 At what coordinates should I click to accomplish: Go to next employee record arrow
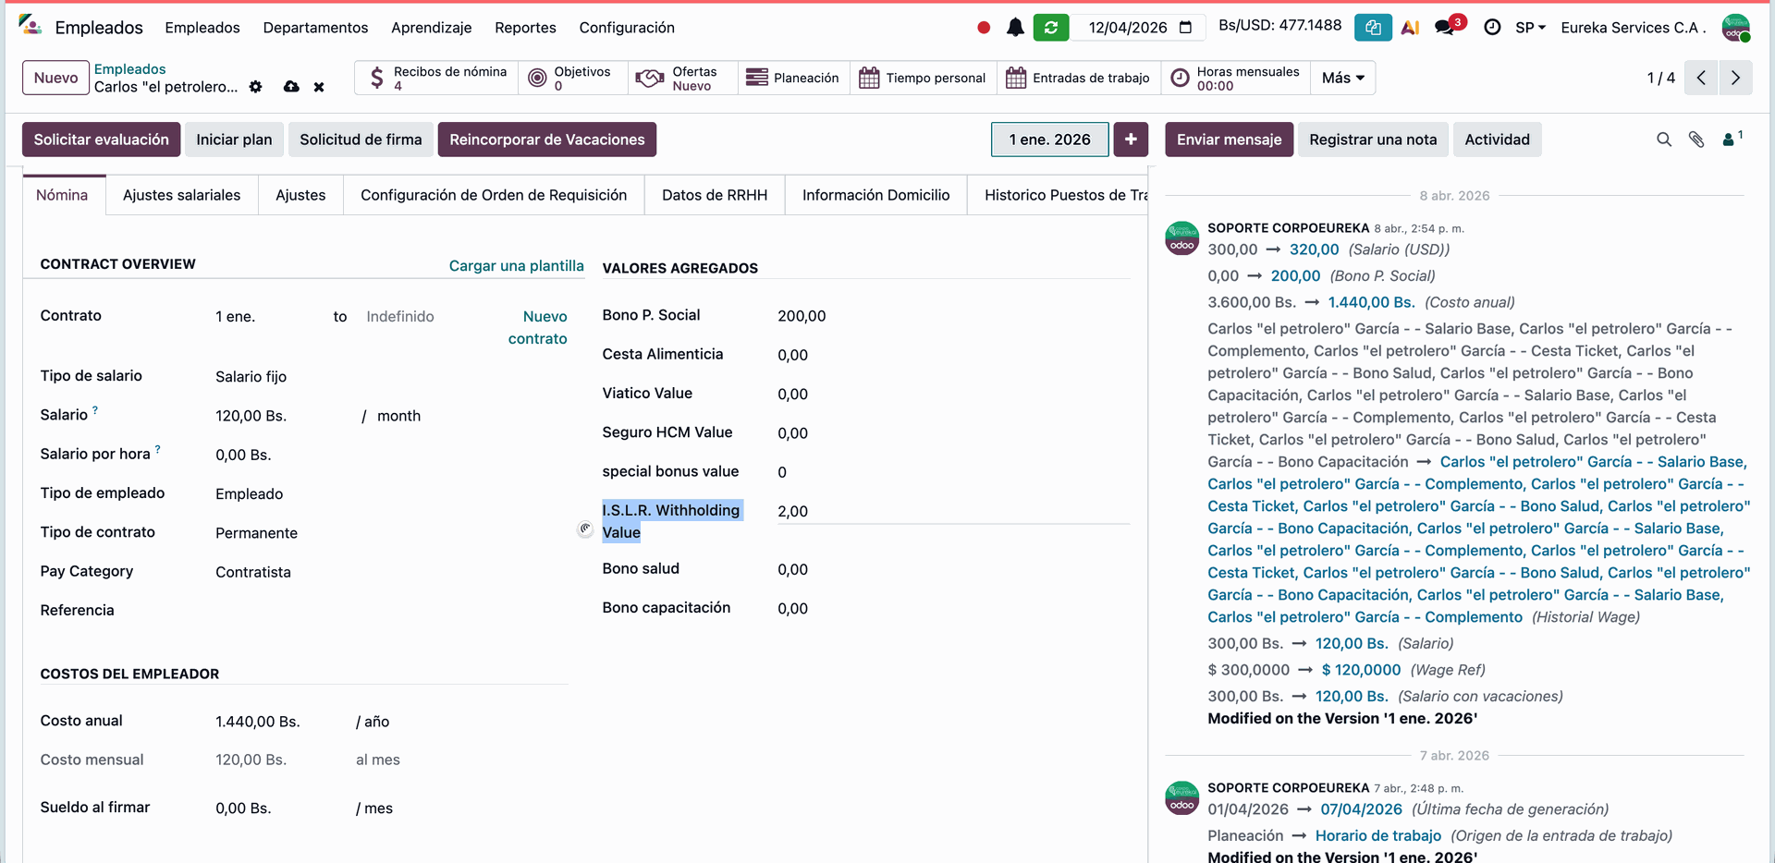pyautogui.click(x=1735, y=78)
